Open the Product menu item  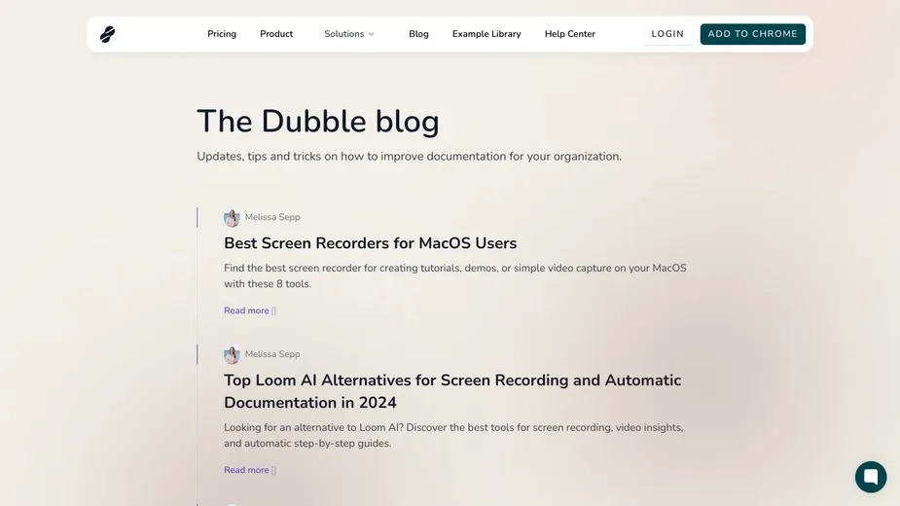pos(276,34)
